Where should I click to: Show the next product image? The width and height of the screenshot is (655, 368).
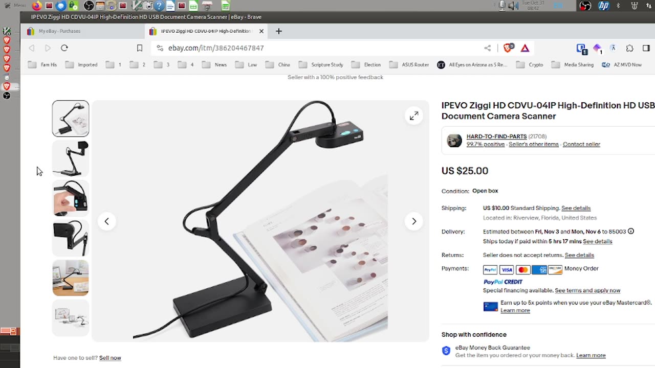point(414,221)
